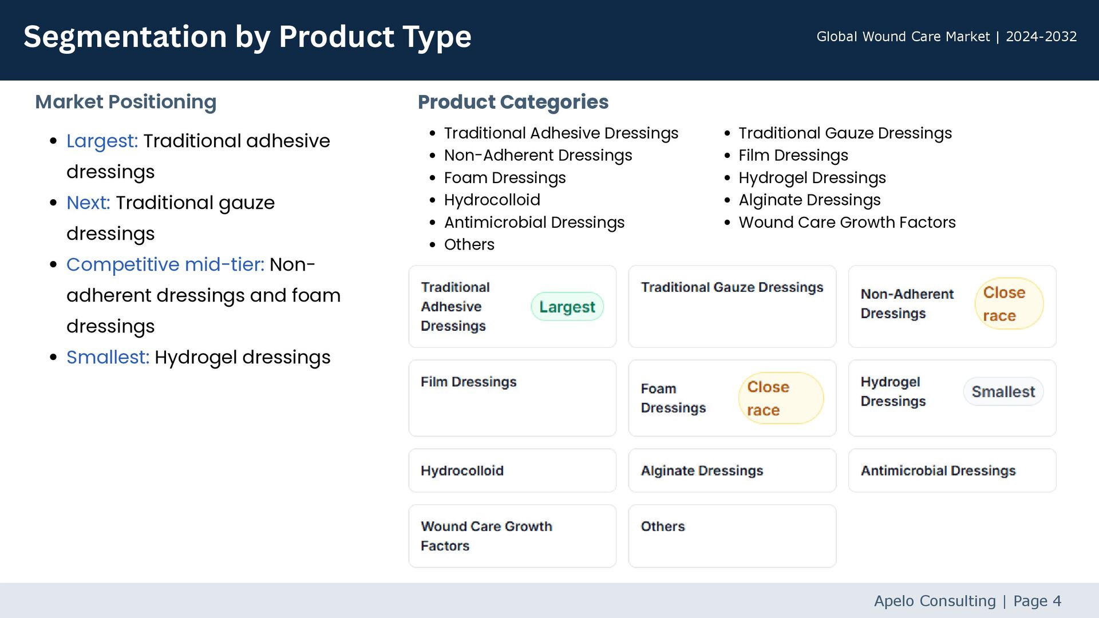Click the Close race badge beside Foam Dressings
This screenshot has height=618, width=1099.
(x=780, y=398)
